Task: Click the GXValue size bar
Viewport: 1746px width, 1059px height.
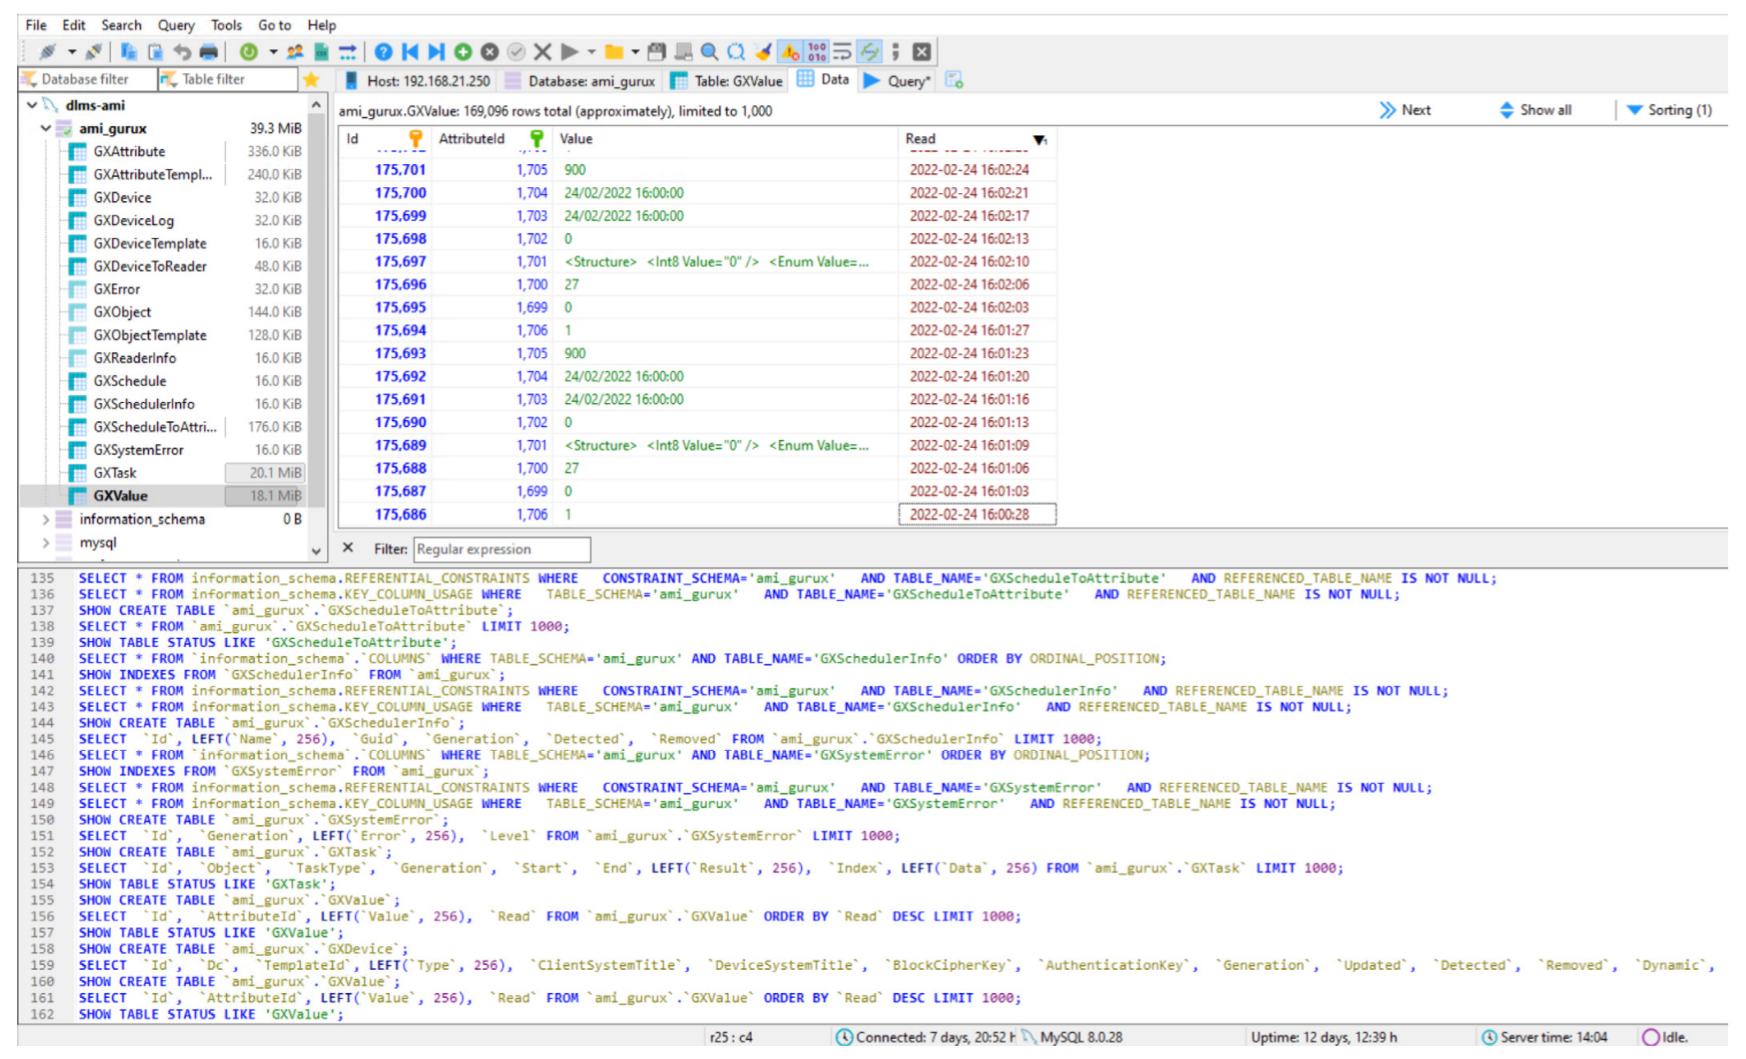Action: [265, 496]
